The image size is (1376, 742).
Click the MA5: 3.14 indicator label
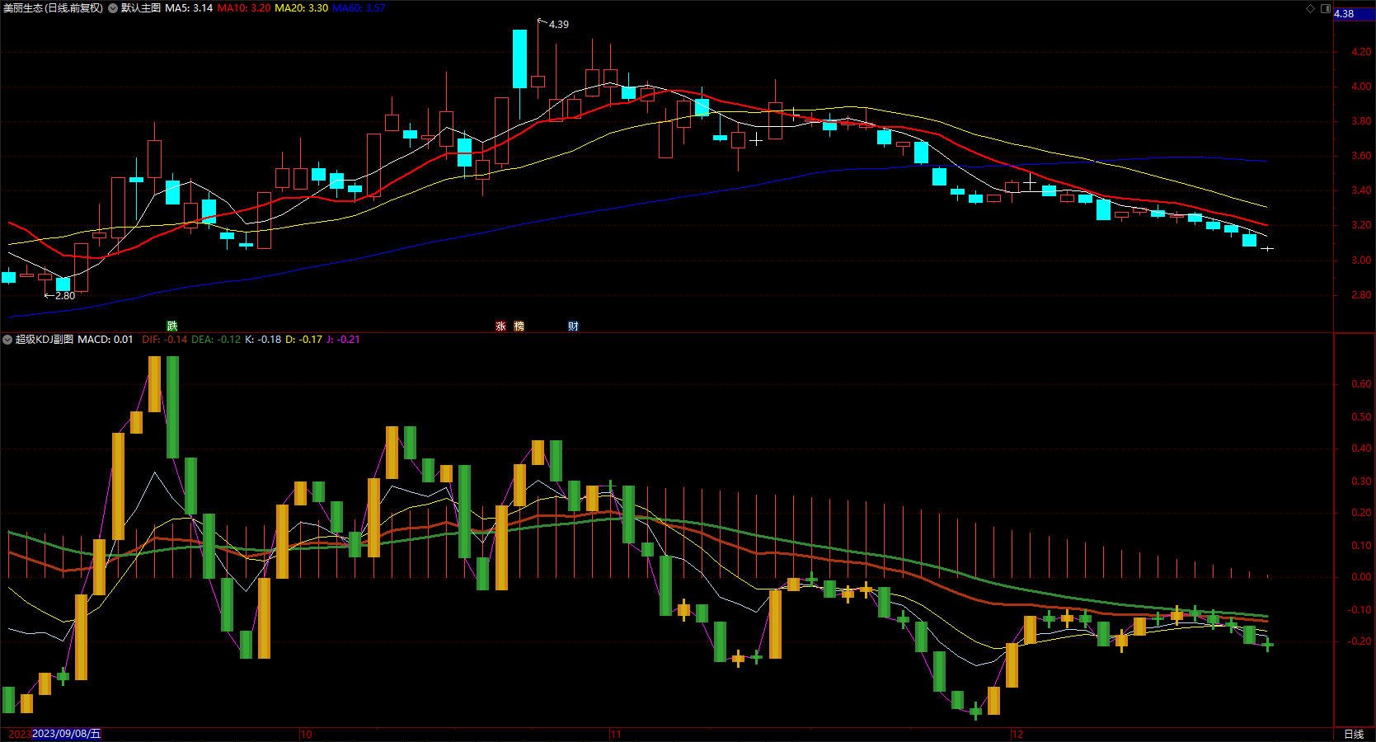(189, 8)
